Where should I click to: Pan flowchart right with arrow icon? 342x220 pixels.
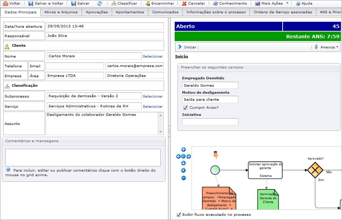pyautogui.click(x=188, y=156)
